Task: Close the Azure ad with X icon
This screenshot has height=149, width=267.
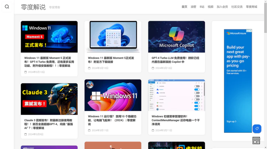Action: (251, 31)
